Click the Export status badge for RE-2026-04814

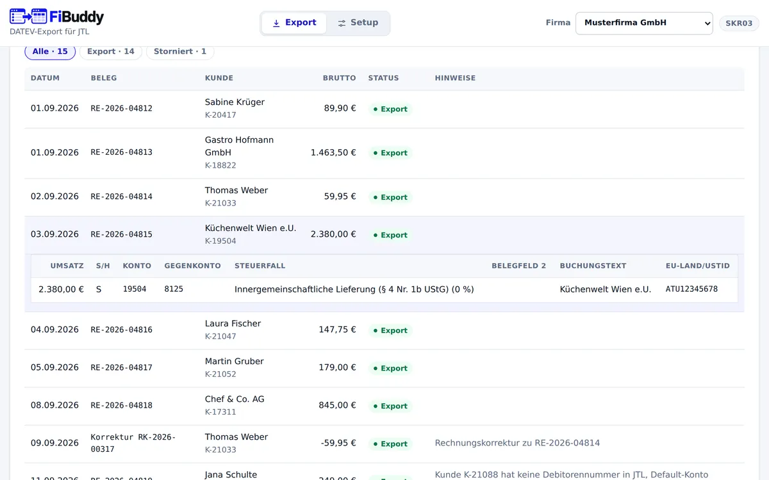pos(390,197)
